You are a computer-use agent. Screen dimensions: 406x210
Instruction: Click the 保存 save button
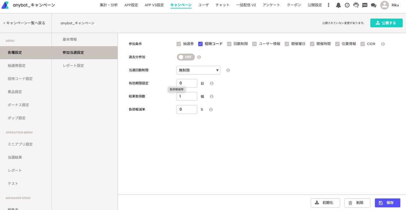click(387, 203)
